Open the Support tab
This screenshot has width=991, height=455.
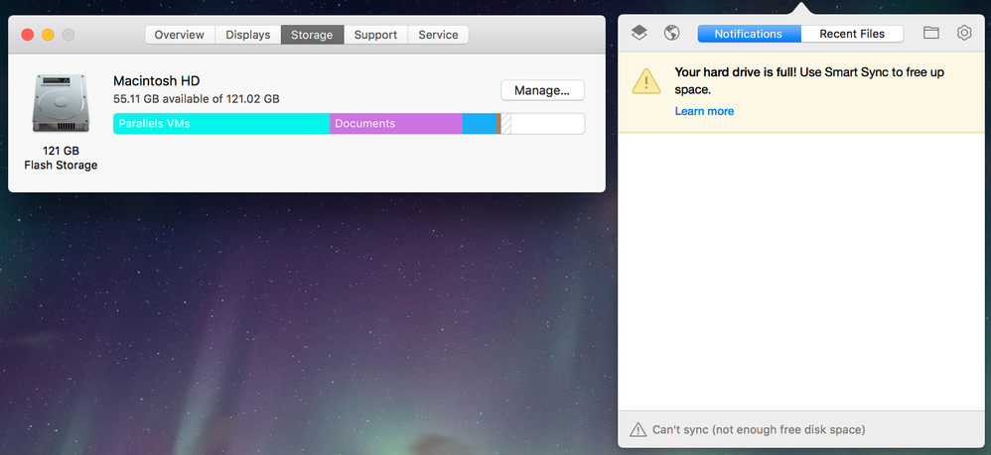(375, 35)
